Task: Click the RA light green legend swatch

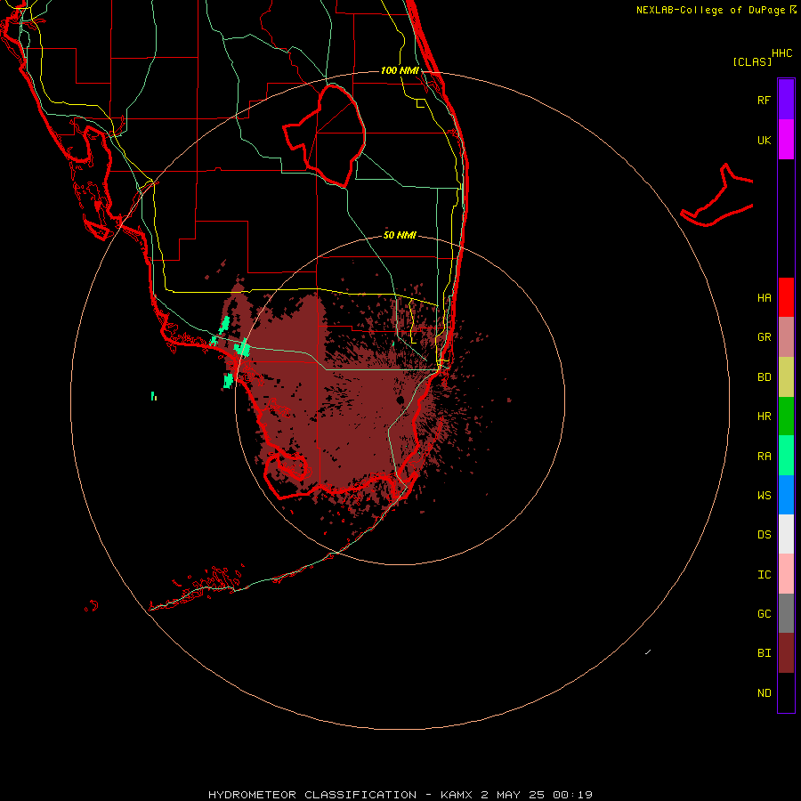Action: click(x=786, y=456)
